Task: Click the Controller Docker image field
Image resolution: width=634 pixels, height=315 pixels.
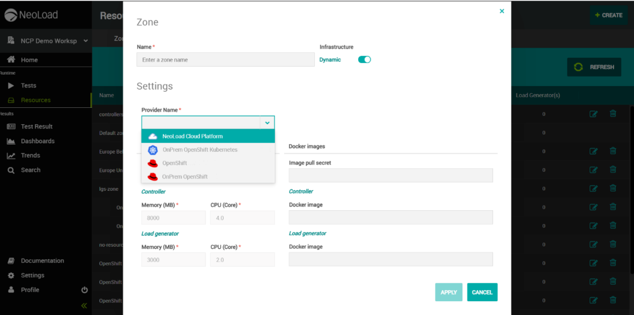Action: pos(391,217)
